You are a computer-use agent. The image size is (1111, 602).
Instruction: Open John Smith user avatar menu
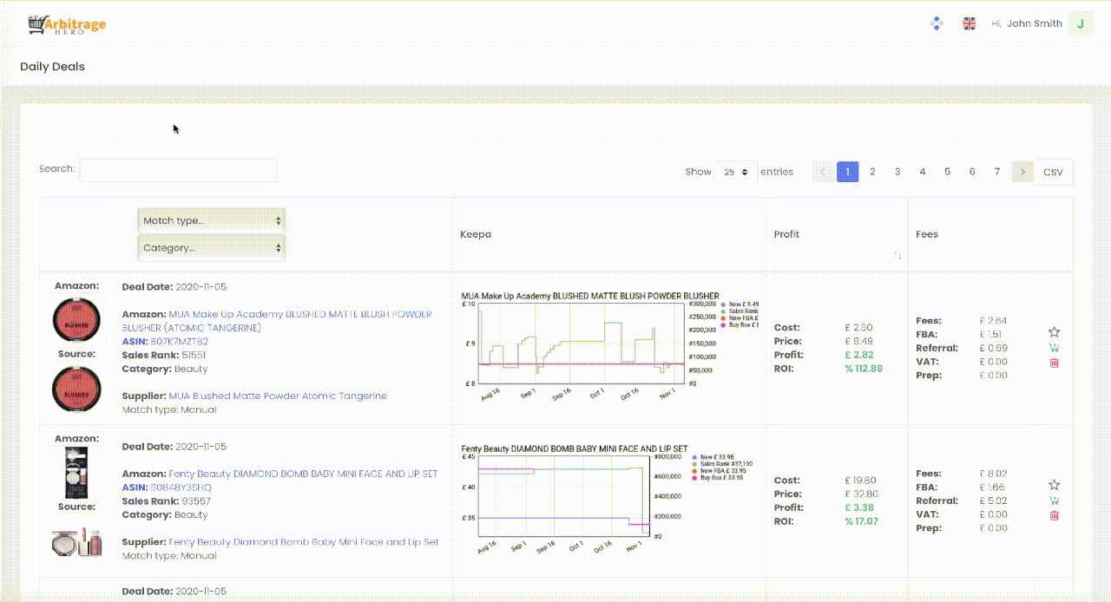point(1080,23)
